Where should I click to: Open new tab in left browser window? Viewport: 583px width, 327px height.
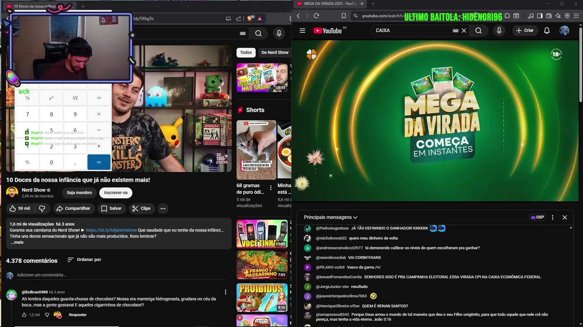pyautogui.click(x=82, y=6)
